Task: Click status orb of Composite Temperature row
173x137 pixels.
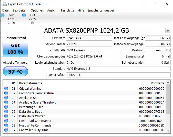Action: click(6, 93)
